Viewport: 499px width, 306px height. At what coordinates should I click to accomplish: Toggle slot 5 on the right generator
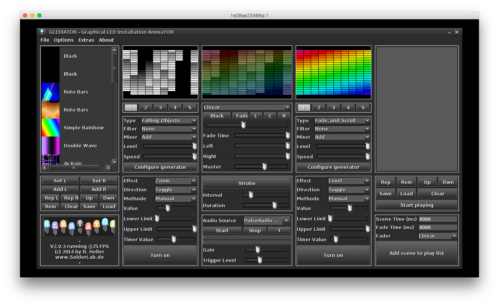363,107
